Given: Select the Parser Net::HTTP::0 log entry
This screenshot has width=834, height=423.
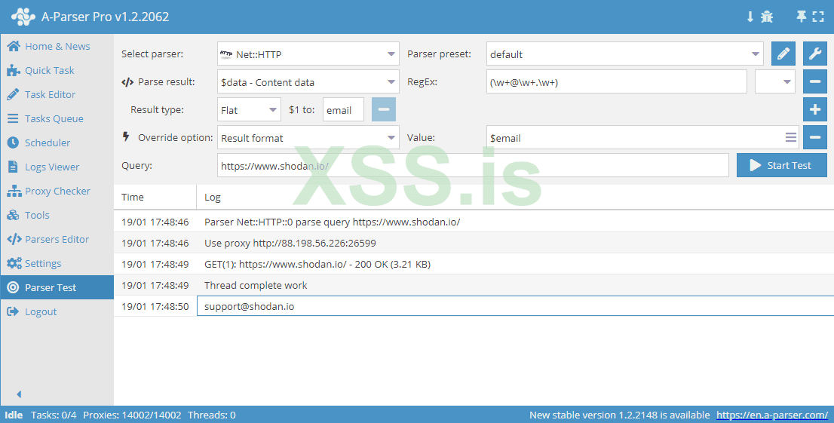Looking at the screenshot, I should point(474,222).
